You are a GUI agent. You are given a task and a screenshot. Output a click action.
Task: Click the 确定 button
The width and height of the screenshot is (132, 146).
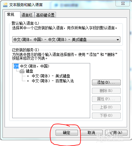[x=67, y=133]
